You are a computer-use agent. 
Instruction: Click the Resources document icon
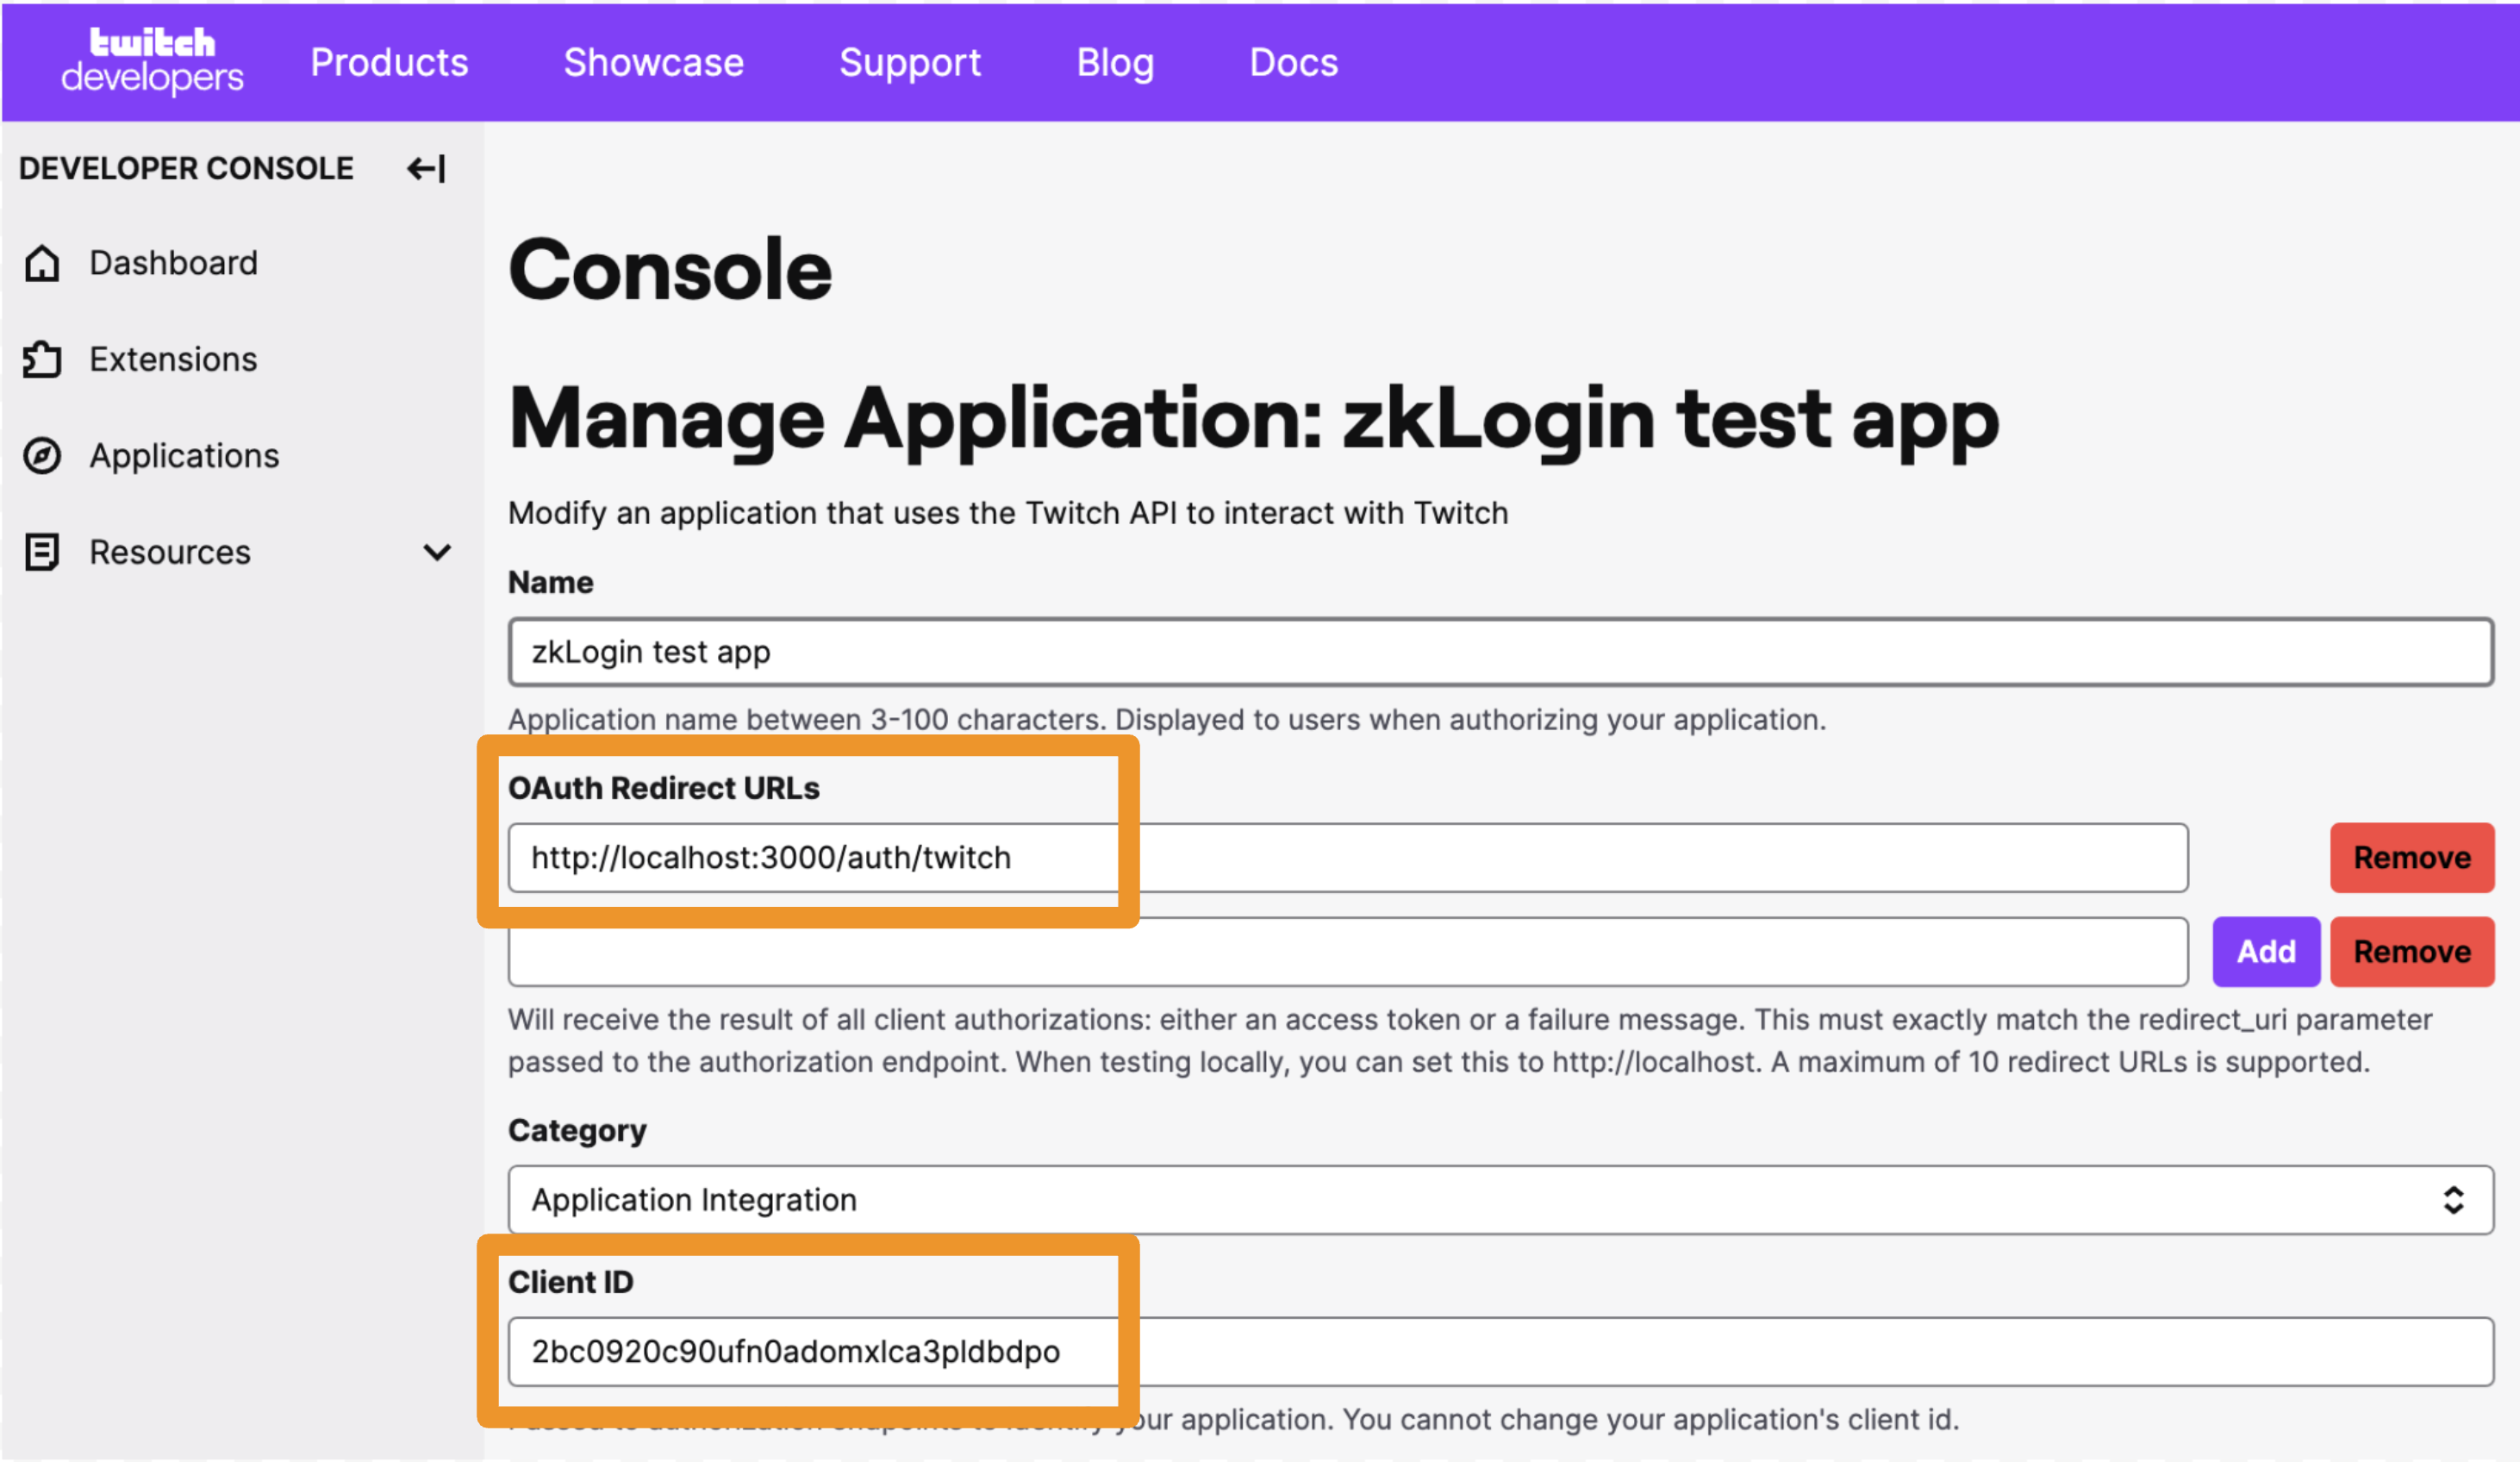(x=42, y=552)
